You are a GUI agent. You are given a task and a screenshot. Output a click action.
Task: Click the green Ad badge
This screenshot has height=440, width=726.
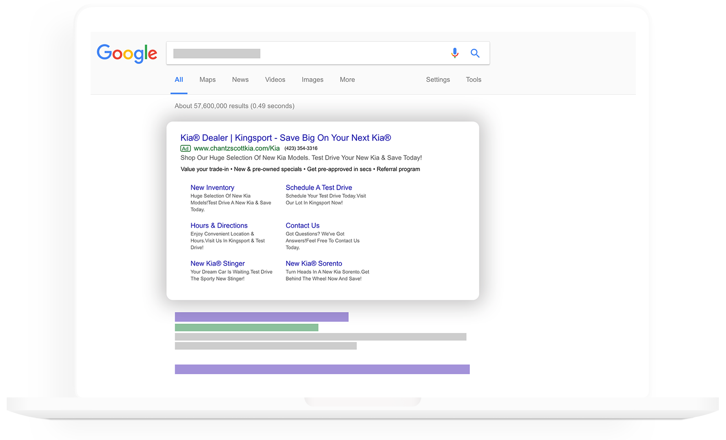click(x=185, y=148)
